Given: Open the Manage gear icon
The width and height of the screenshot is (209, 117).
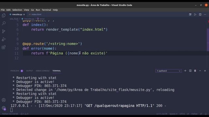Looking at the screenshot, I should coord(4,108).
